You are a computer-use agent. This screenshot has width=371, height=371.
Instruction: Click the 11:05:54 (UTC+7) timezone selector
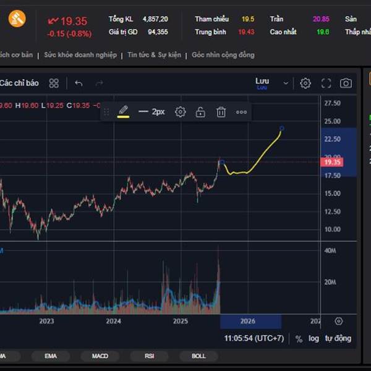[254, 338]
